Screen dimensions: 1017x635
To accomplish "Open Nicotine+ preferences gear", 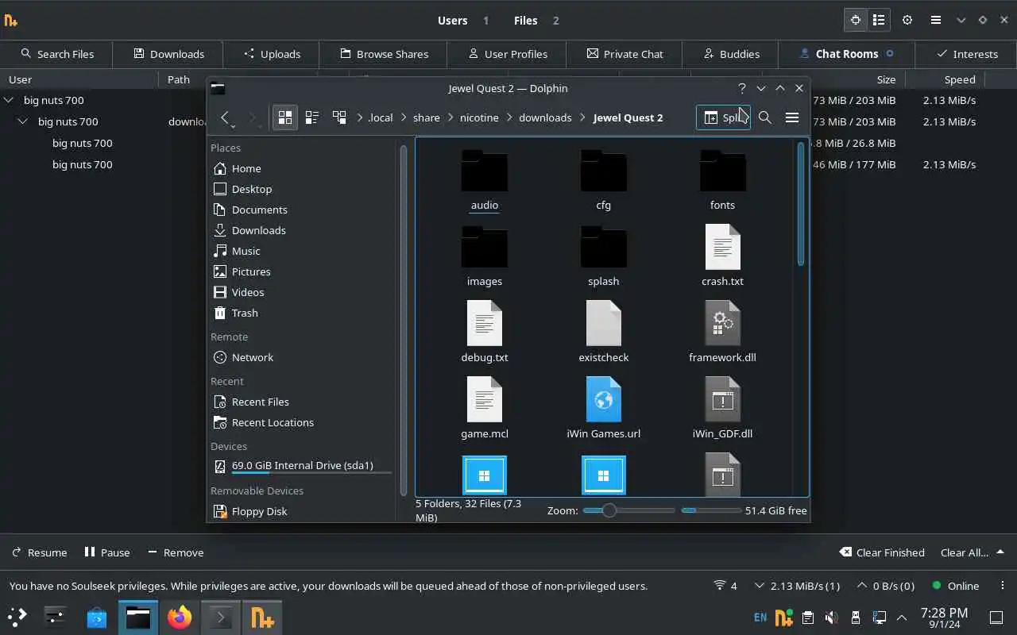I will point(907,20).
